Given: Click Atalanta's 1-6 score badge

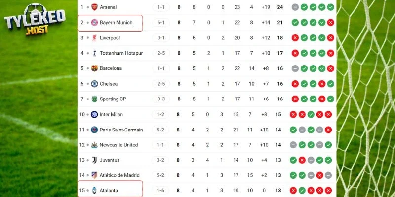Looking at the screenshot, I should [161, 190].
